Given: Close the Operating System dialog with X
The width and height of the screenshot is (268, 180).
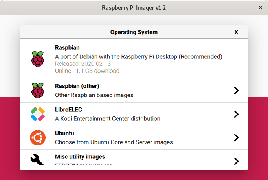Looking at the screenshot, I should [236, 32].
